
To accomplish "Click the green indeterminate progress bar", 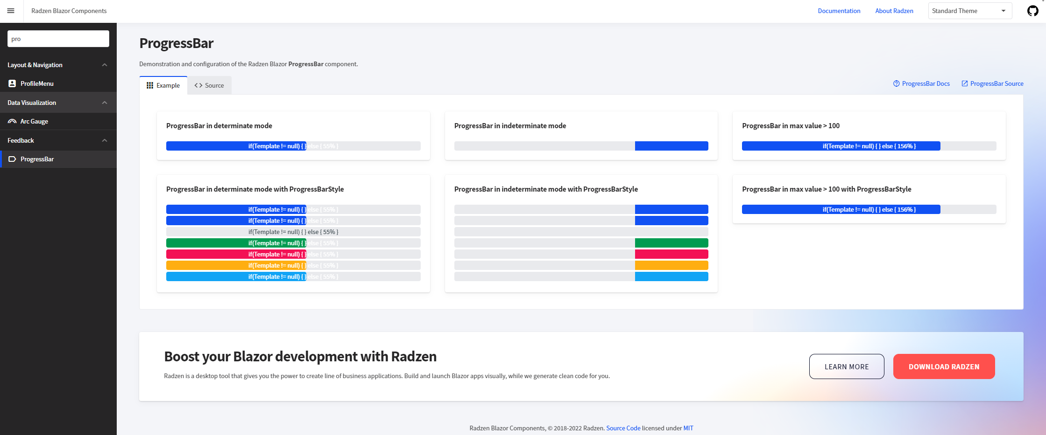I will point(581,243).
